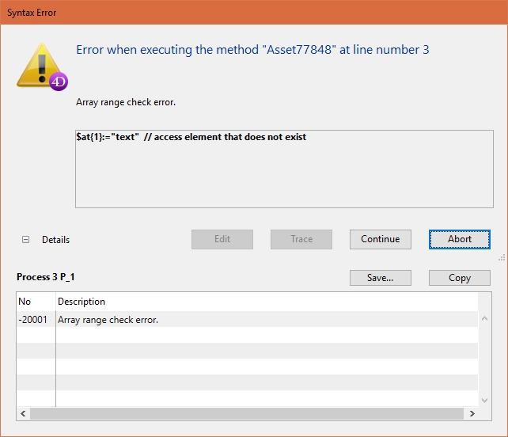Copy the error details to clipboard
This screenshot has width=508, height=437.
[459, 278]
